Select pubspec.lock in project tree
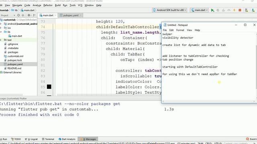The width and height of the screenshot is (257, 144). pos(13,60)
